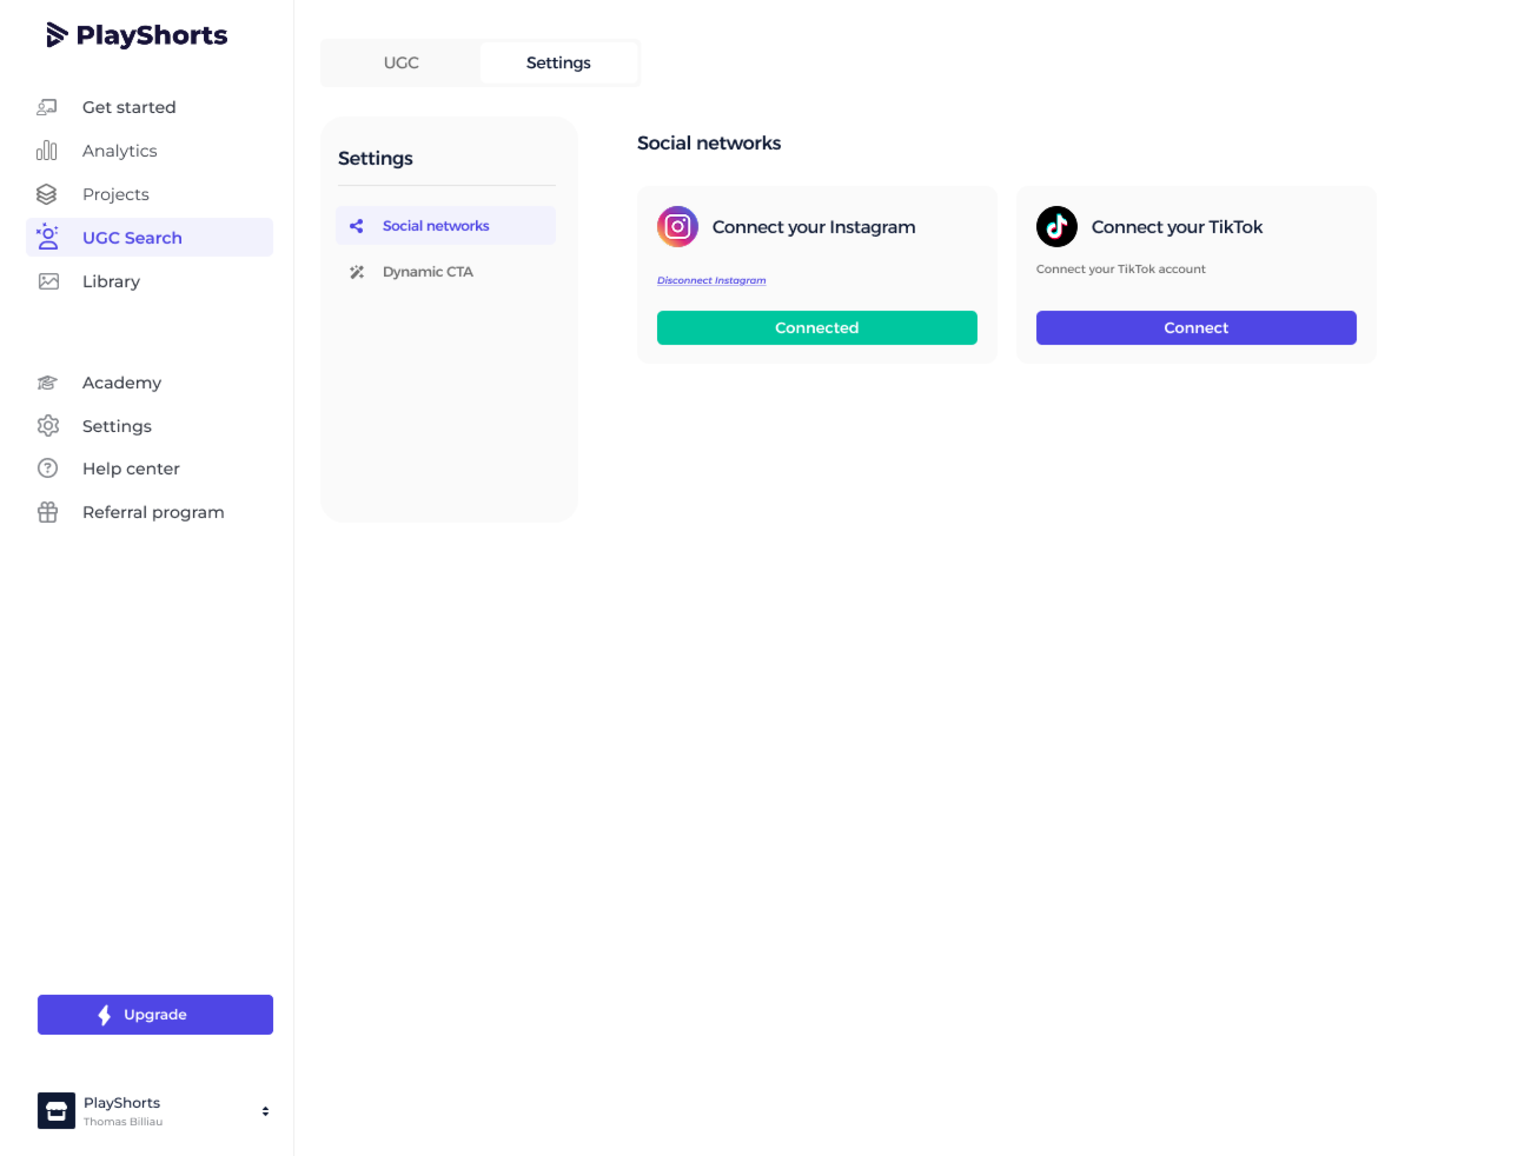Click the Help center question icon

(48, 468)
